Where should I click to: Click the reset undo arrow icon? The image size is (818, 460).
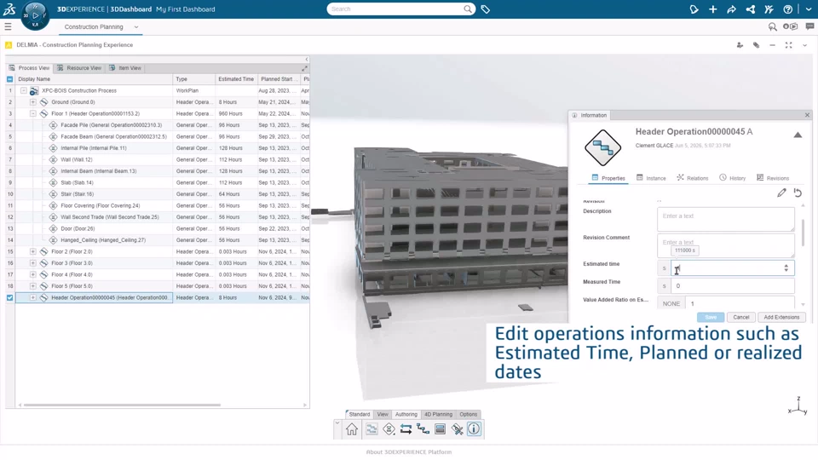[x=798, y=193]
